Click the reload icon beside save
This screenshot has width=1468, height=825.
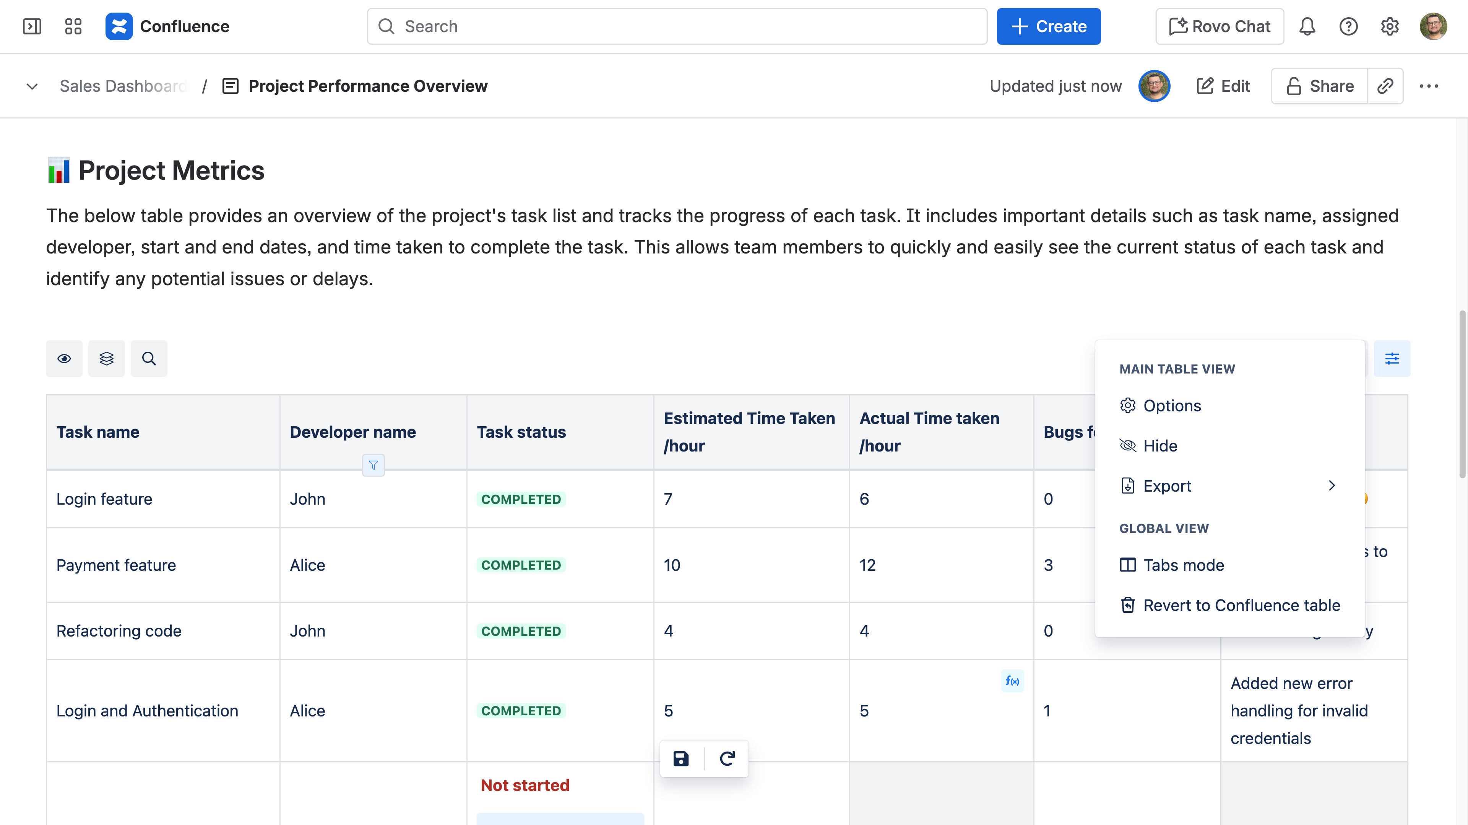(727, 758)
